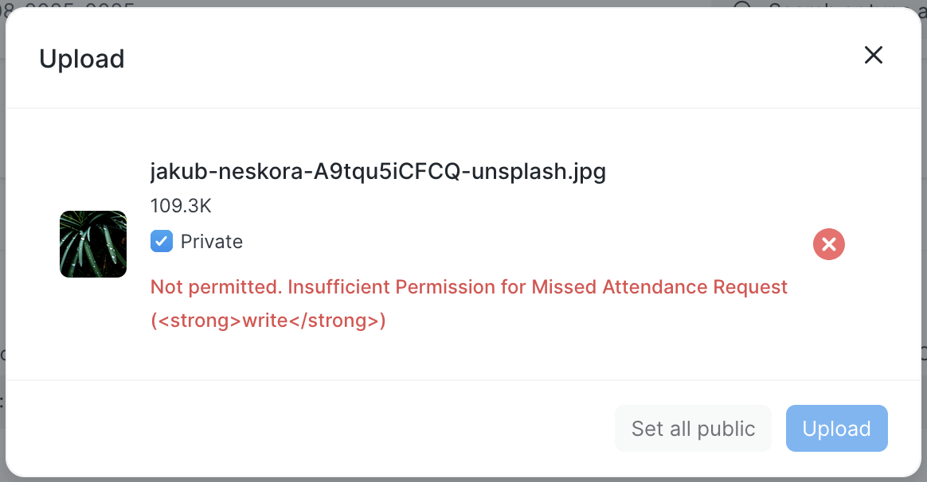Click the Private label text

tap(212, 242)
